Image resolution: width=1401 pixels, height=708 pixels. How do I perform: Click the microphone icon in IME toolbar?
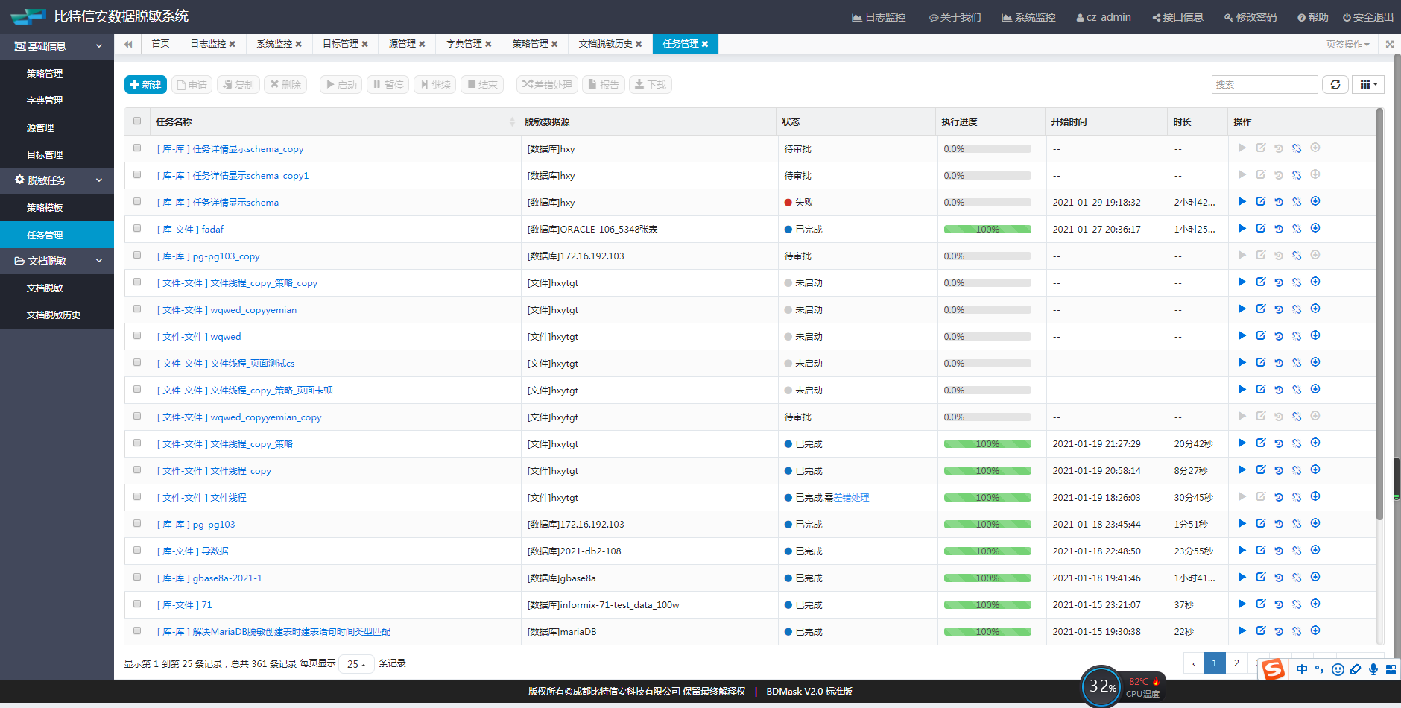tap(1373, 669)
